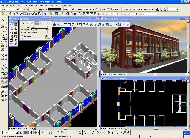Open the Workspace menu
190x138 pixels.
[x=40, y=6]
